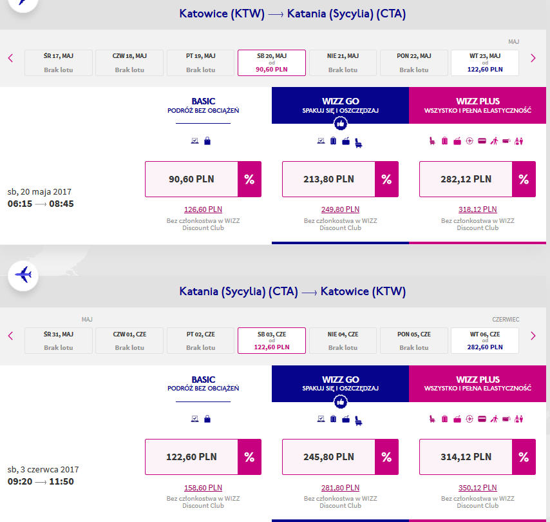This screenshot has height=522, width=550.
Task: Click the thumbs-up icon under outbound WIZZ GO
Action: click(x=340, y=124)
